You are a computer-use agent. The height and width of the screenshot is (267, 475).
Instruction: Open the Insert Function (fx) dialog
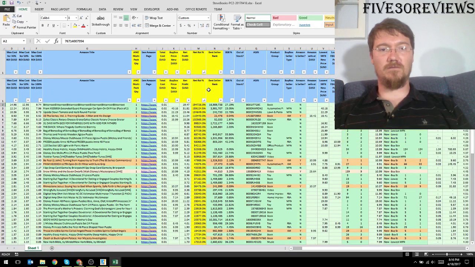click(56, 41)
